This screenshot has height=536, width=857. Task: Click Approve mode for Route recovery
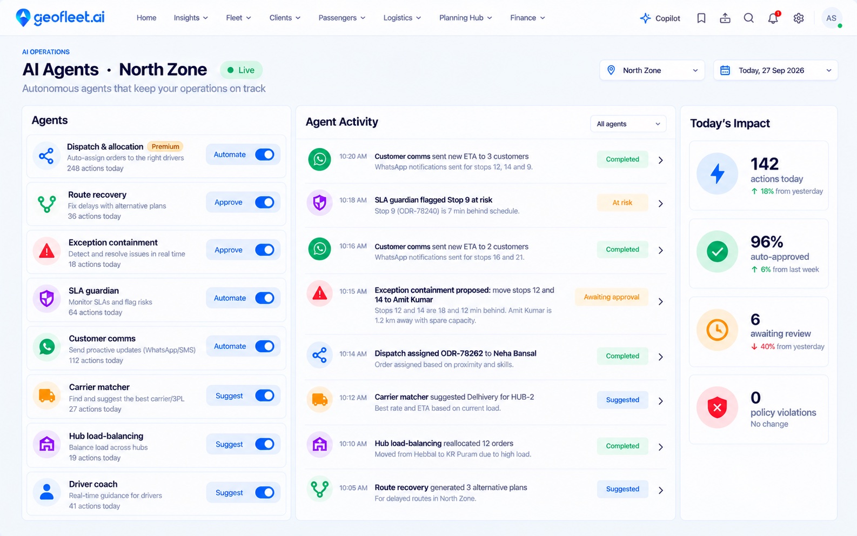click(x=229, y=202)
